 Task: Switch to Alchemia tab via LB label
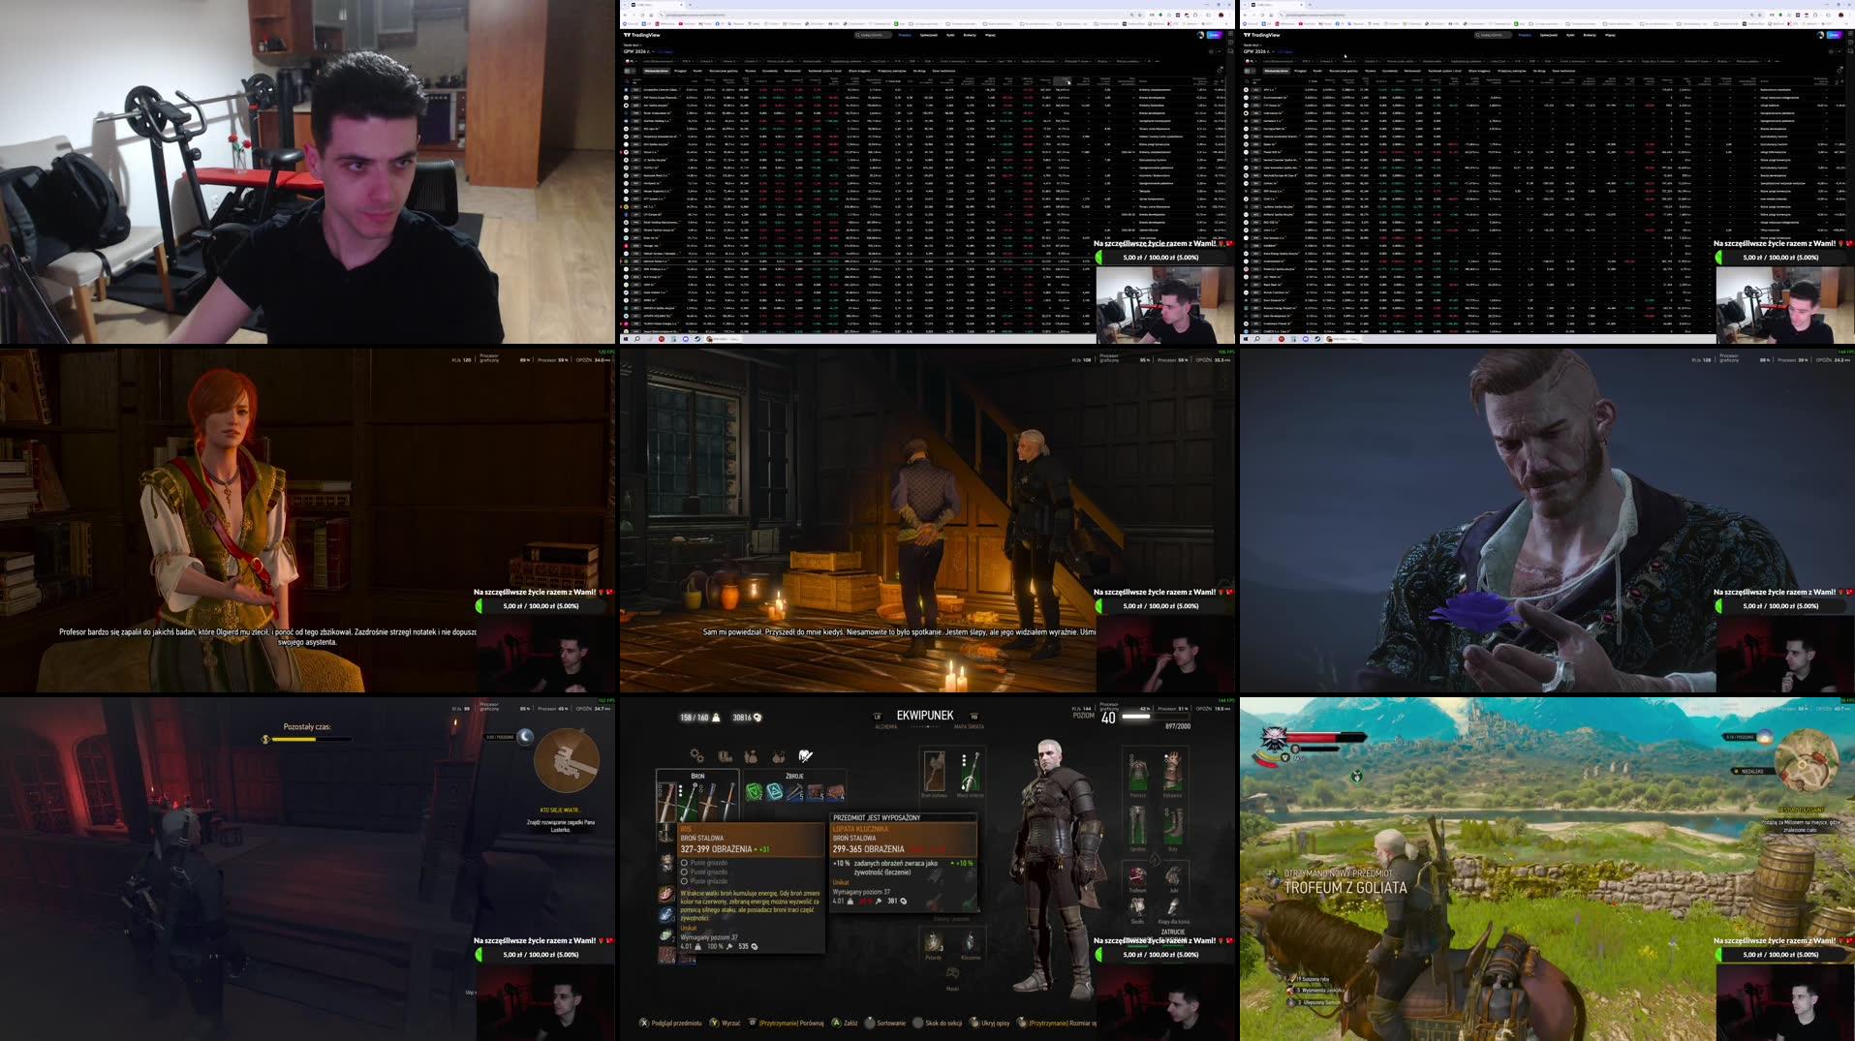[886, 726]
